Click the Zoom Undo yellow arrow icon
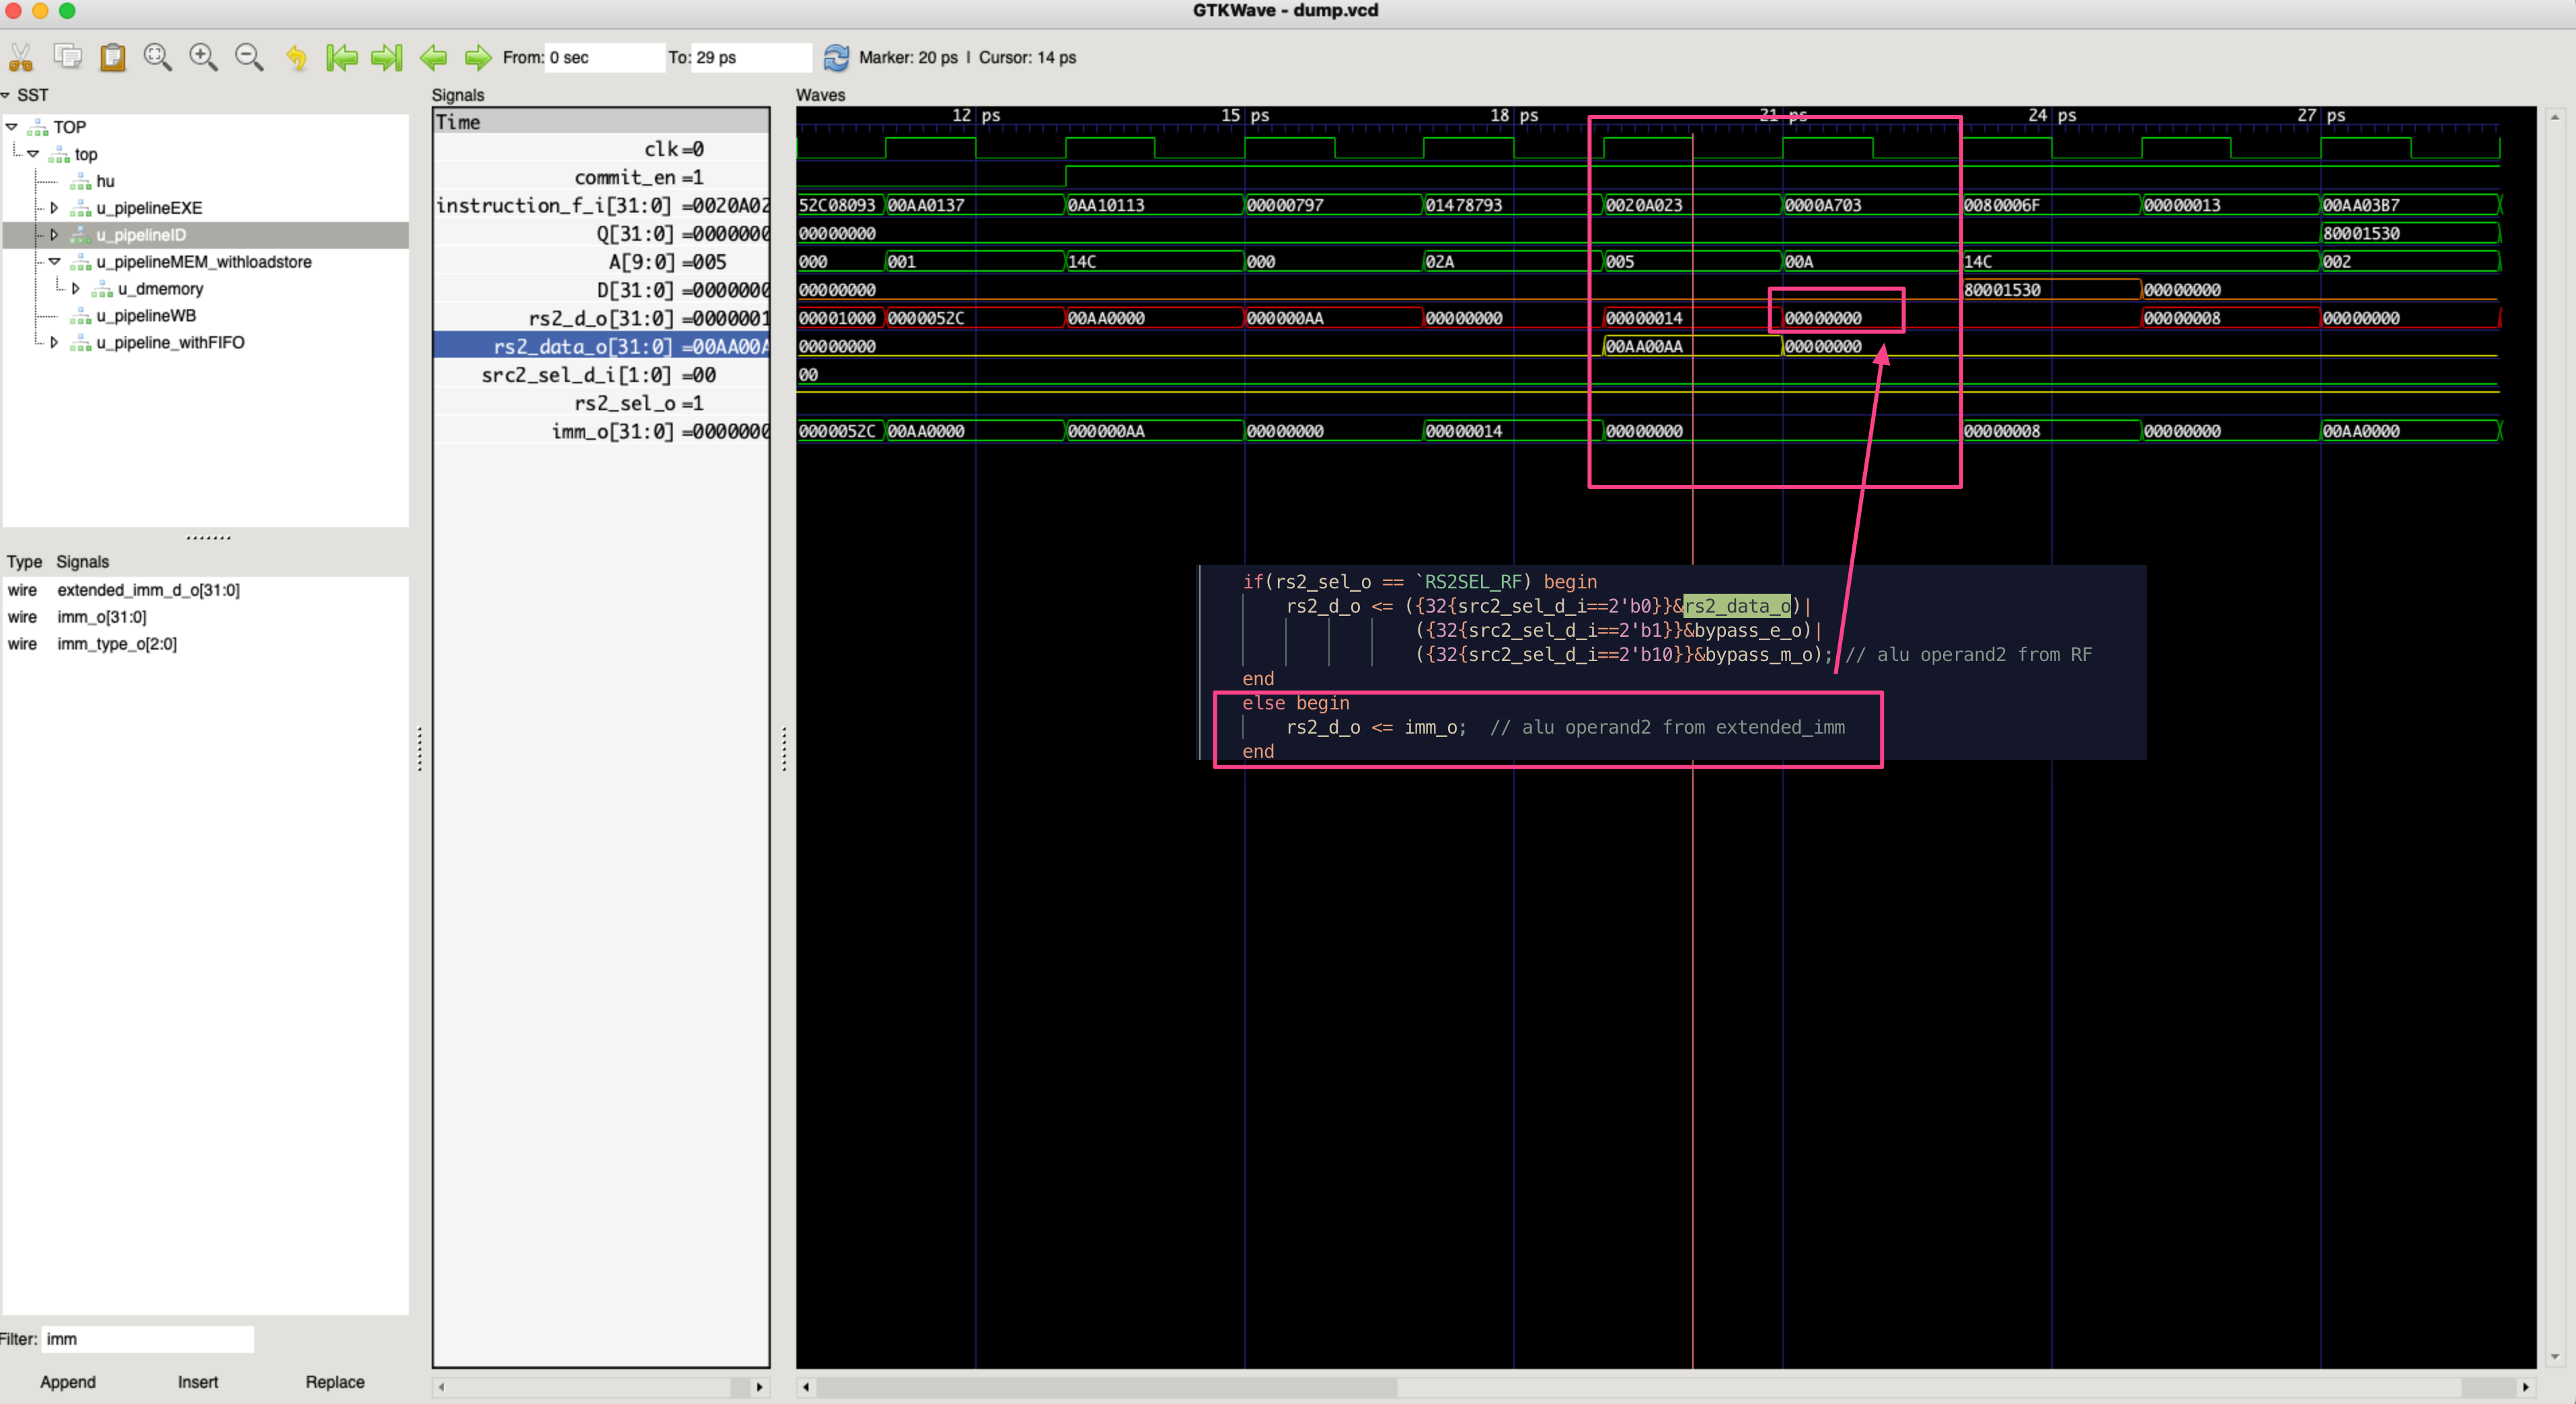Viewport: 2576px width, 1404px height. (296, 57)
